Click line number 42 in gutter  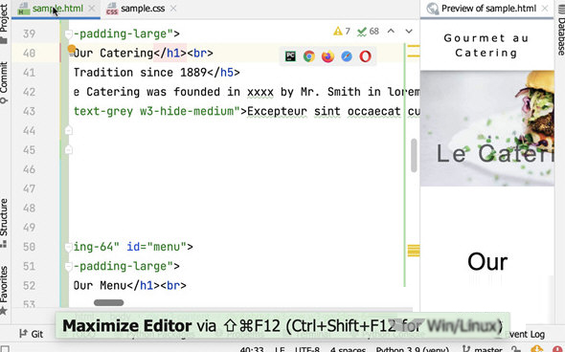tap(29, 92)
